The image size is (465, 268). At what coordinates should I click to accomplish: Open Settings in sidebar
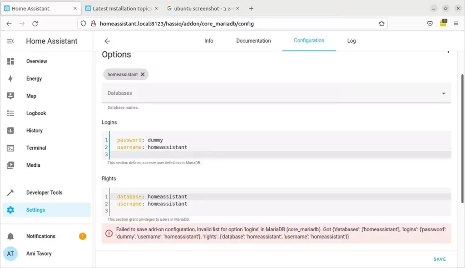(x=47, y=210)
